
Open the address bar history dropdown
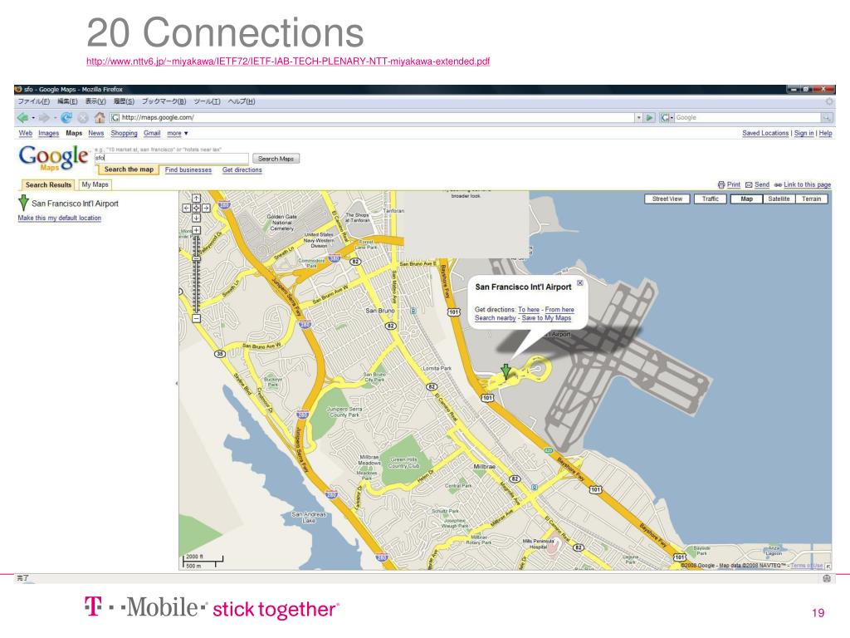click(x=638, y=117)
